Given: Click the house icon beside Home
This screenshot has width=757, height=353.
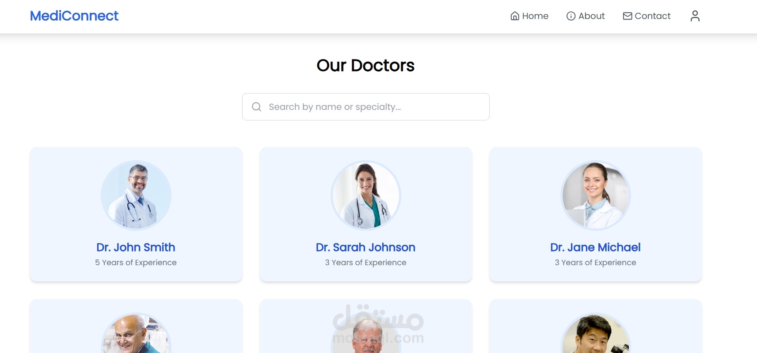Looking at the screenshot, I should [515, 16].
